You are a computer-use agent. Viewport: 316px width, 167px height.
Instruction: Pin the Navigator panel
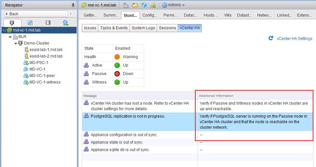click(73, 5)
